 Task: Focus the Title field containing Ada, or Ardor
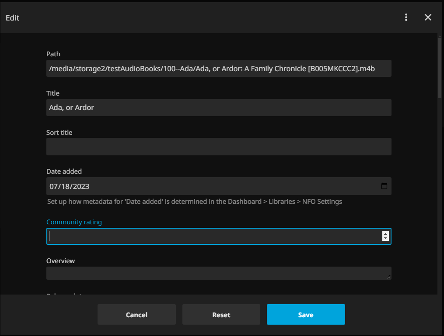219,107
